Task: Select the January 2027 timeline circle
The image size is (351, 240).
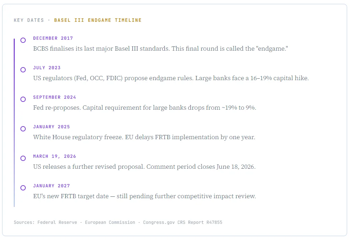Action: 23,188
